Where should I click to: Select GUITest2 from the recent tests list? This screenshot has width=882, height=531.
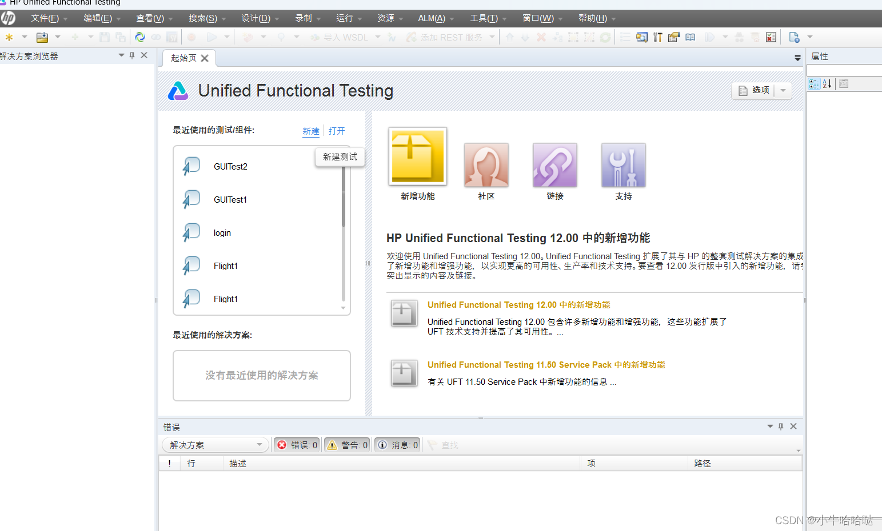tap(230, 166)
